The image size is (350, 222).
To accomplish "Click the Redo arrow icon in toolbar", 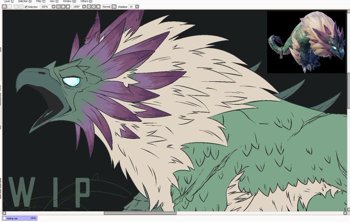I will (x=10, y=7).
